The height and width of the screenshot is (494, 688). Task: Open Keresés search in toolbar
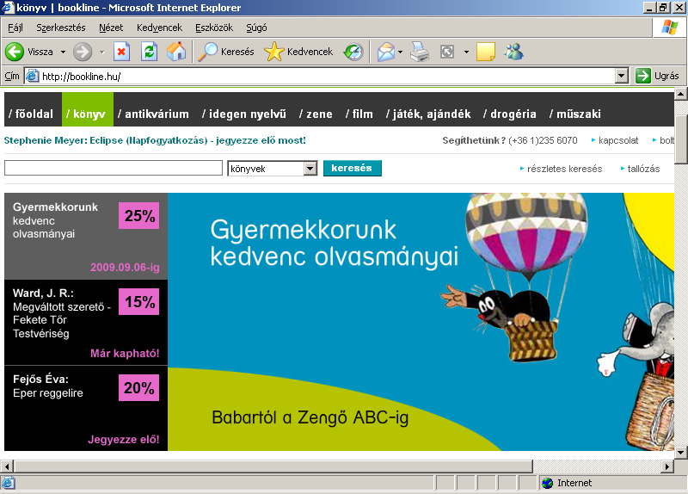[x=226, y=52]
